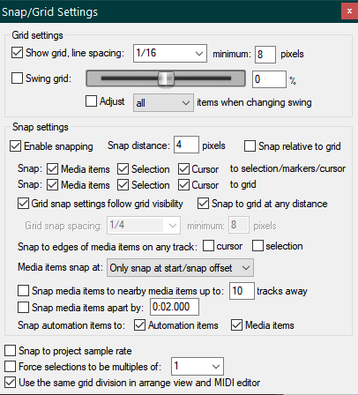Click the Snap media items apart time field

175,307
